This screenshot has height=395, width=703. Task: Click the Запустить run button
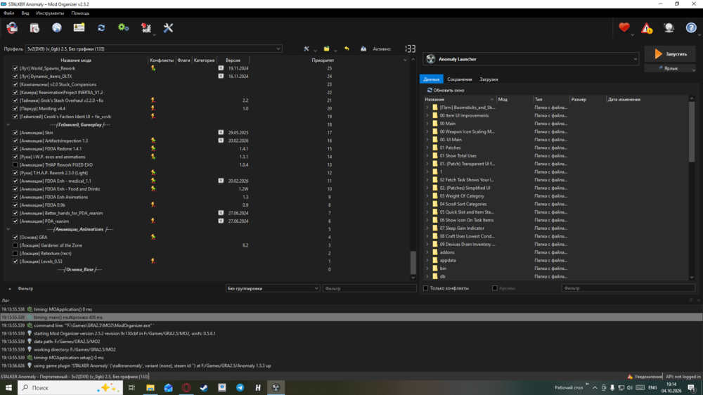pos(671,54)
